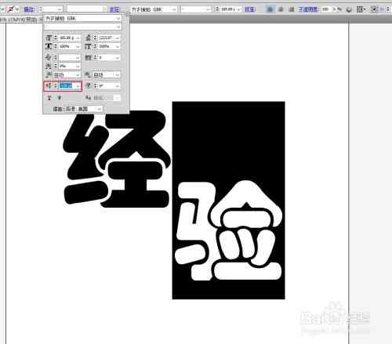Image resolution: width=392 pixels, height=344 pixels.
Task: Click the font size icon in Character panel
Action: click(49, 38)
